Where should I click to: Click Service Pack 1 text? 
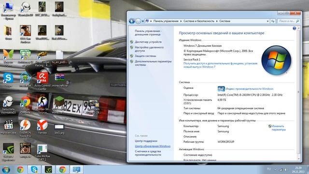[x=192, y=59]
